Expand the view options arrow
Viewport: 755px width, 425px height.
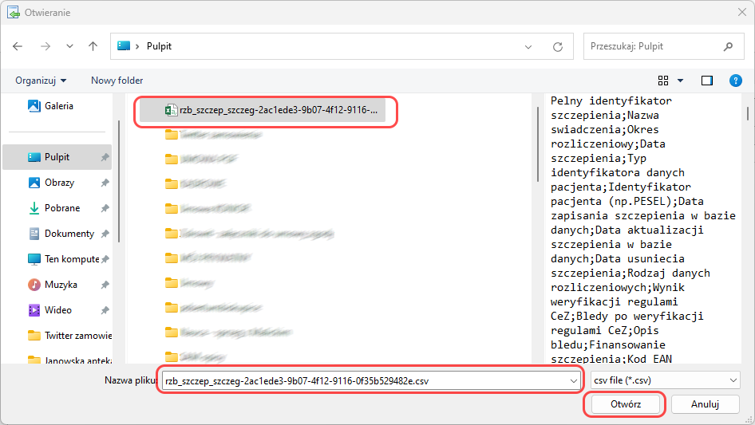click(x=680, y=81)
